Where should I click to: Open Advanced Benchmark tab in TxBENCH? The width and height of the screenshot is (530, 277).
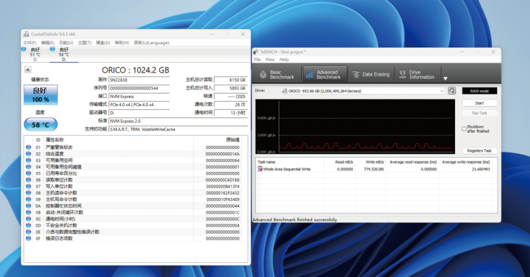pyautogui.click(x=325, y=75)
